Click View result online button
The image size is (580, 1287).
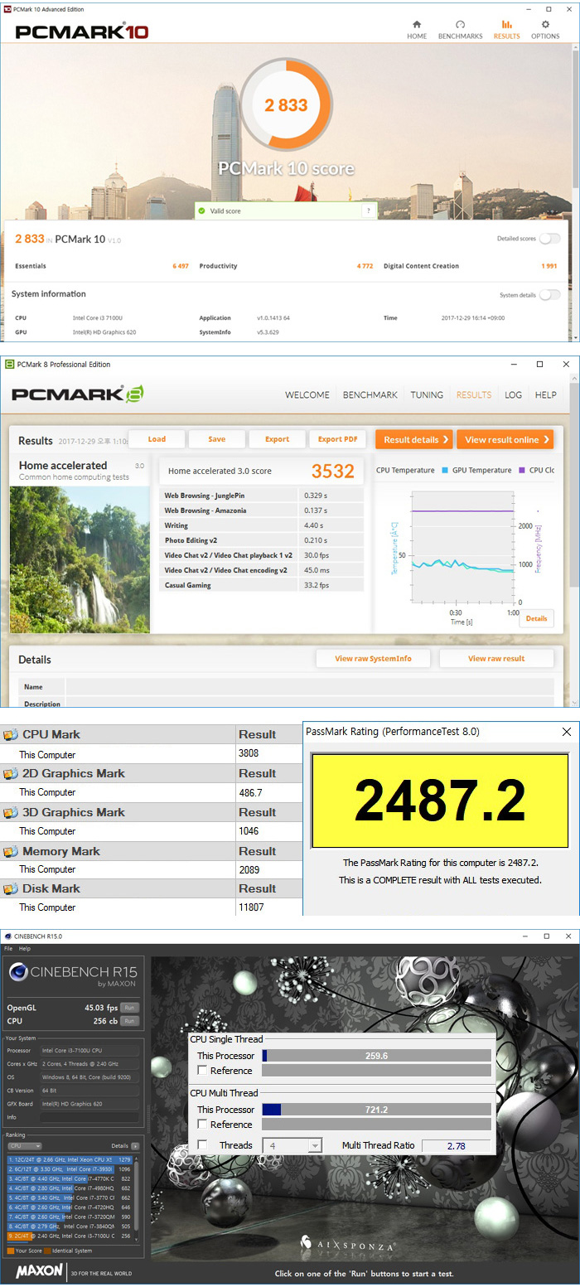pos(505,439)
